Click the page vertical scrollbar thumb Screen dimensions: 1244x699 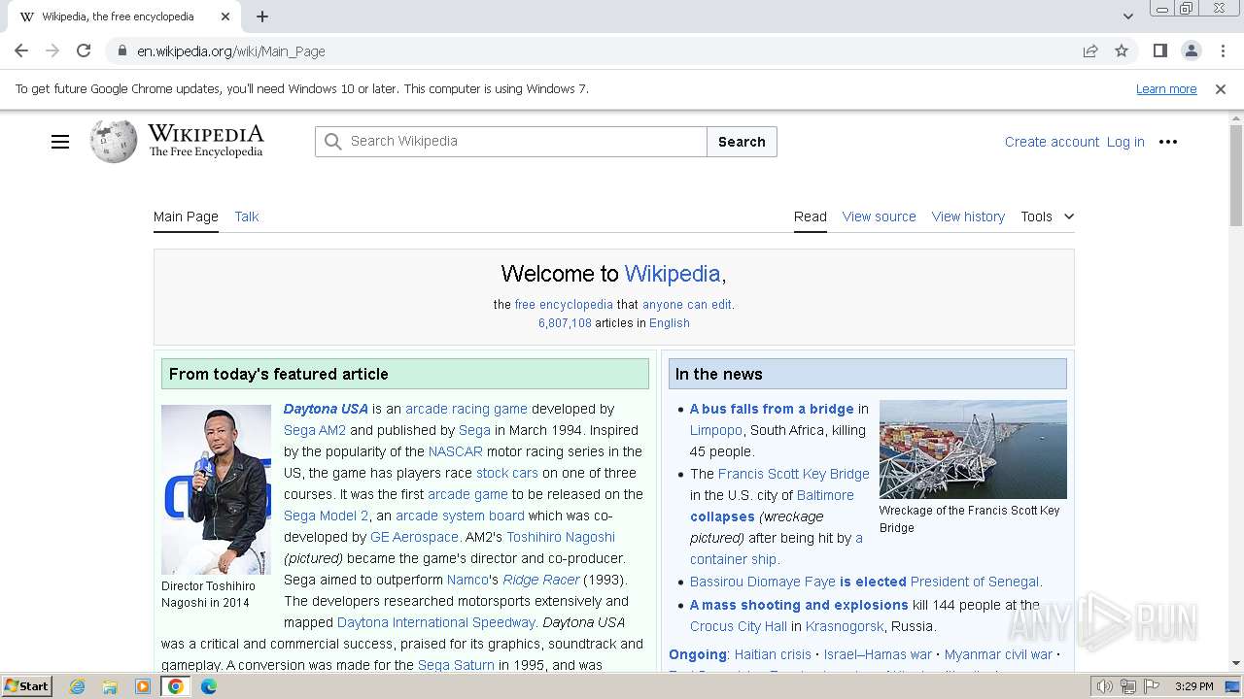[1236, 175]
